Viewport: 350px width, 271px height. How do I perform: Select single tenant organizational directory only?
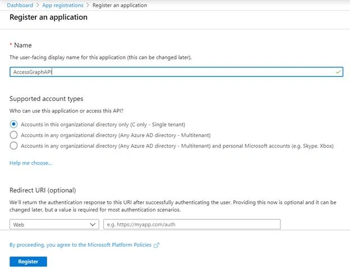coord(13,124)
